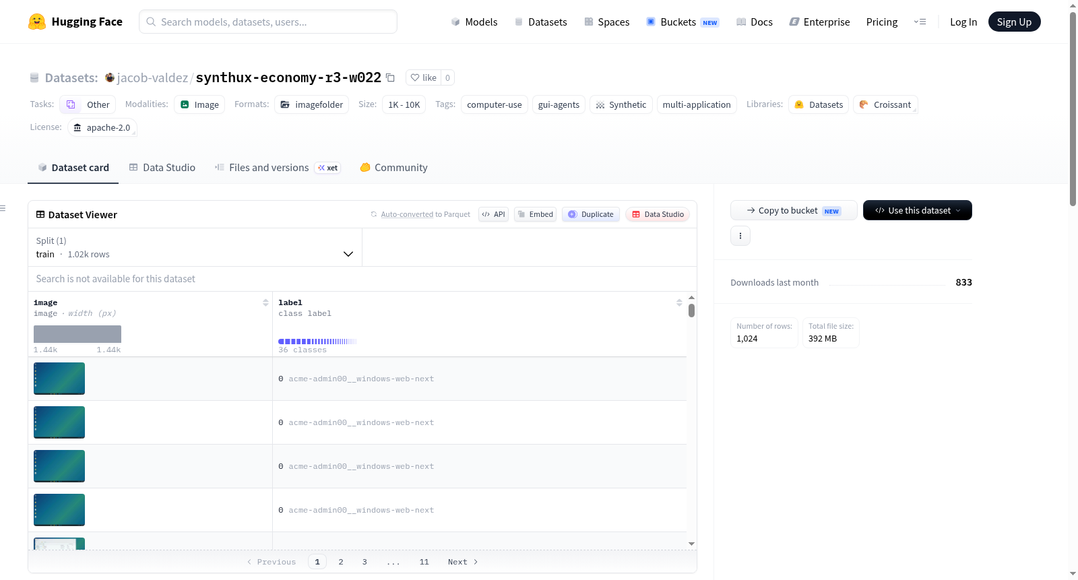Click the down arrow of viewer scrollbar
This screenshot has height=580, width=1078.
click(x=691, y=544)
